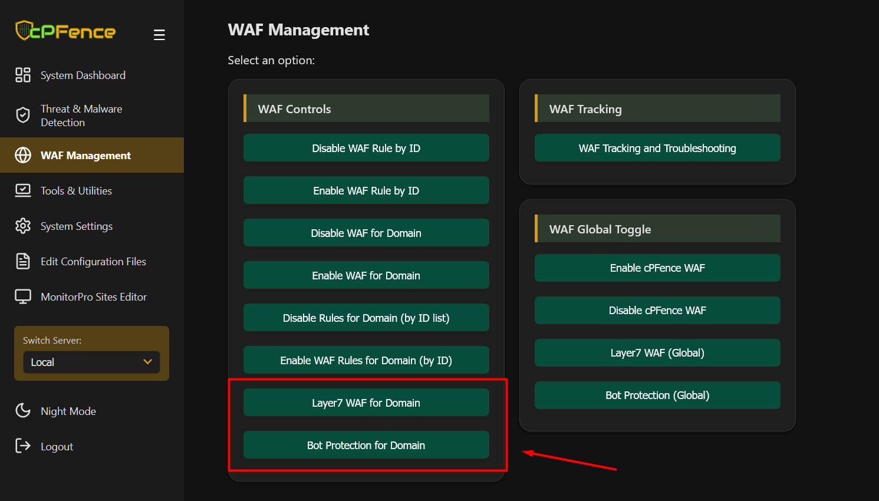Click the WAF Management globe icon
879x501 pixels.
click(x=23, y=155)
